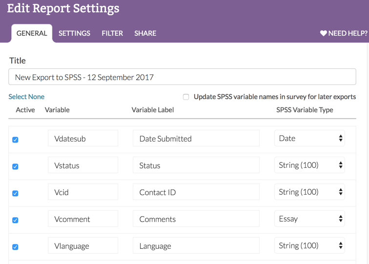This screenshot has width=369, height=264.
Task: Deactivate the Vstatus variable checkbox
Action: [15, 166]
